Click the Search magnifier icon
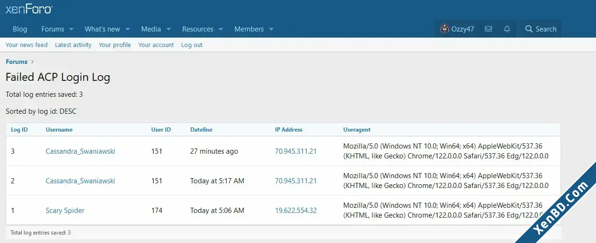596x243 pixels. click(x=529, y=29)
